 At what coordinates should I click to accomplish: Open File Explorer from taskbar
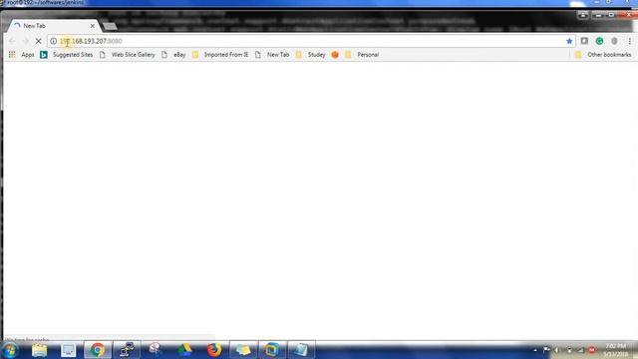click(40, 350)
